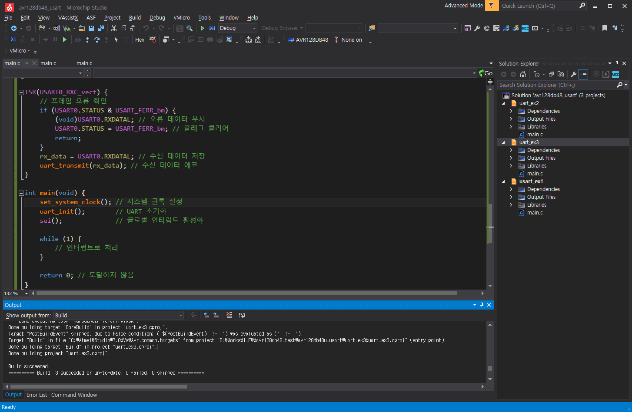Expand Libraries under usart_ex1
The height and width of the screenshot is (412, 632).
511,205
